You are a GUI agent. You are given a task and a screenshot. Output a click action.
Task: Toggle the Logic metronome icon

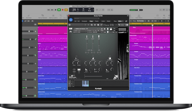coord(112,10)
